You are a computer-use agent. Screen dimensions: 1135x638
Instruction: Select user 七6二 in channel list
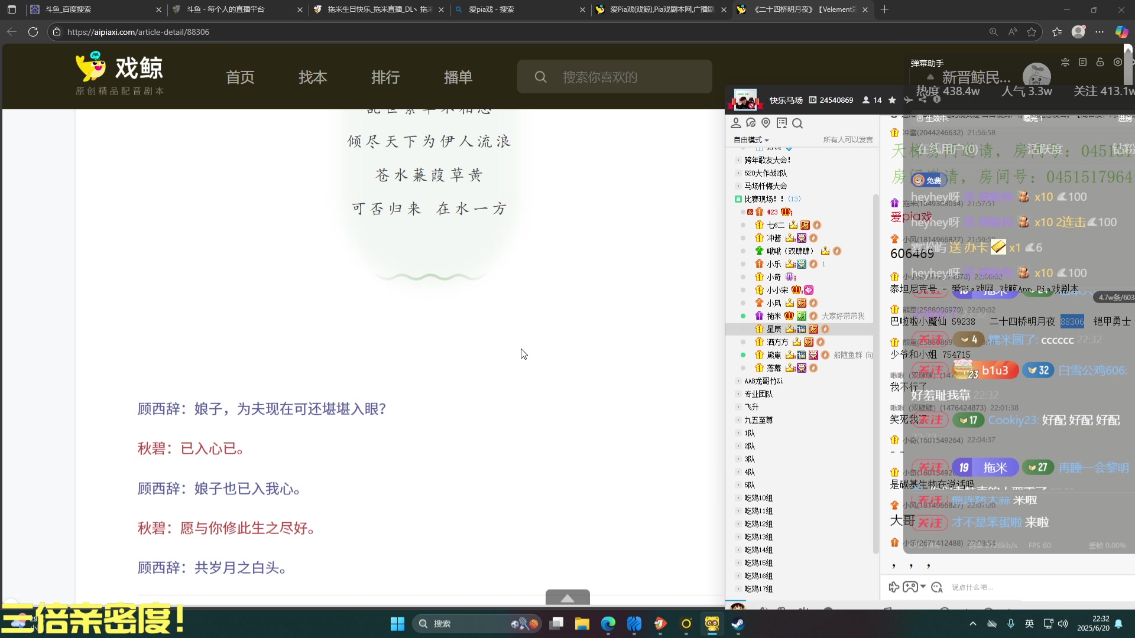pos(776,225)
